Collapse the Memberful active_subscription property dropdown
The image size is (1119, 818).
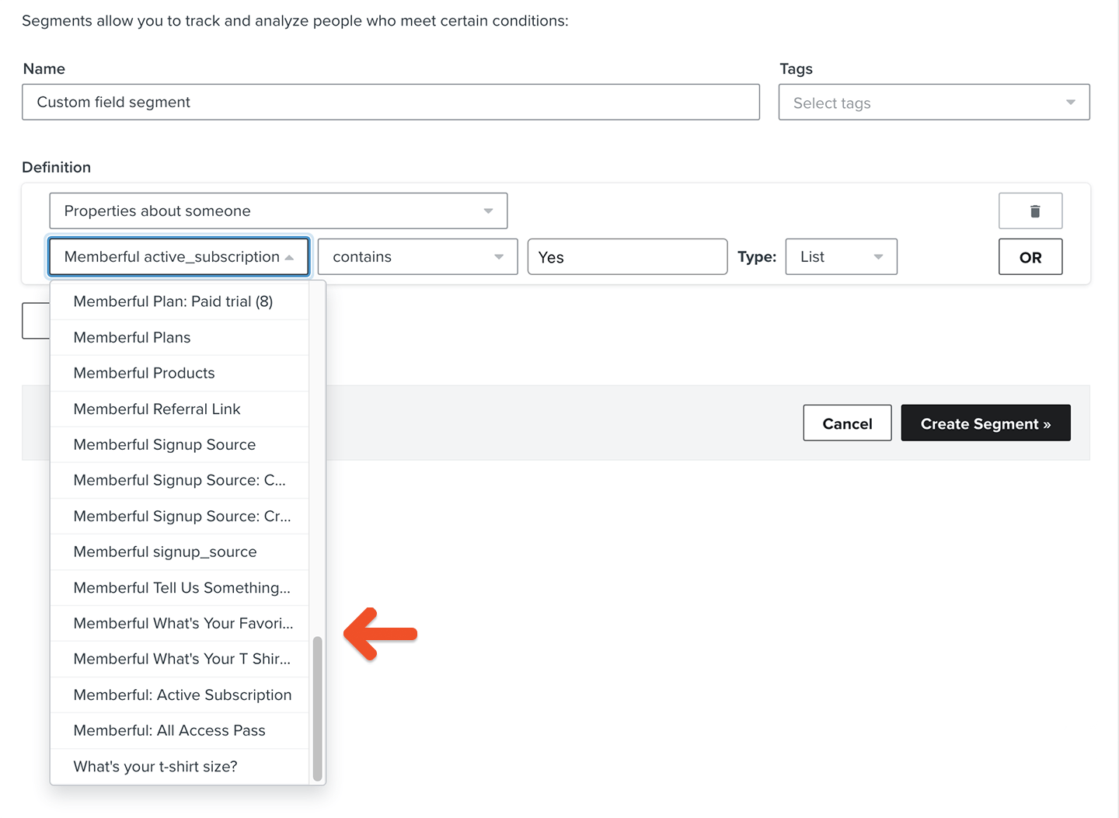pos(179,256)
